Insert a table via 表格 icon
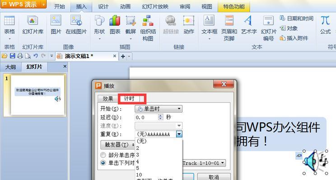The width and height of the screenshot is (336, 180). click(x=9, y=21)
